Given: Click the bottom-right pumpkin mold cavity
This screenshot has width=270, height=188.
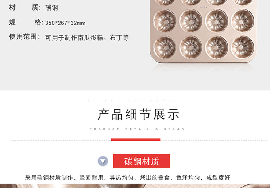Looking at the screenshot, I should tap(242, 47).
